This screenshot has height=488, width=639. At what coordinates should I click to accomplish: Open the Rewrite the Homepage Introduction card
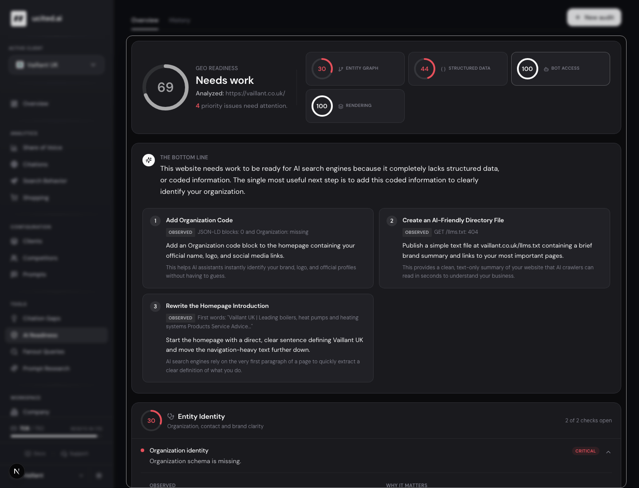(x=258, y=338)
